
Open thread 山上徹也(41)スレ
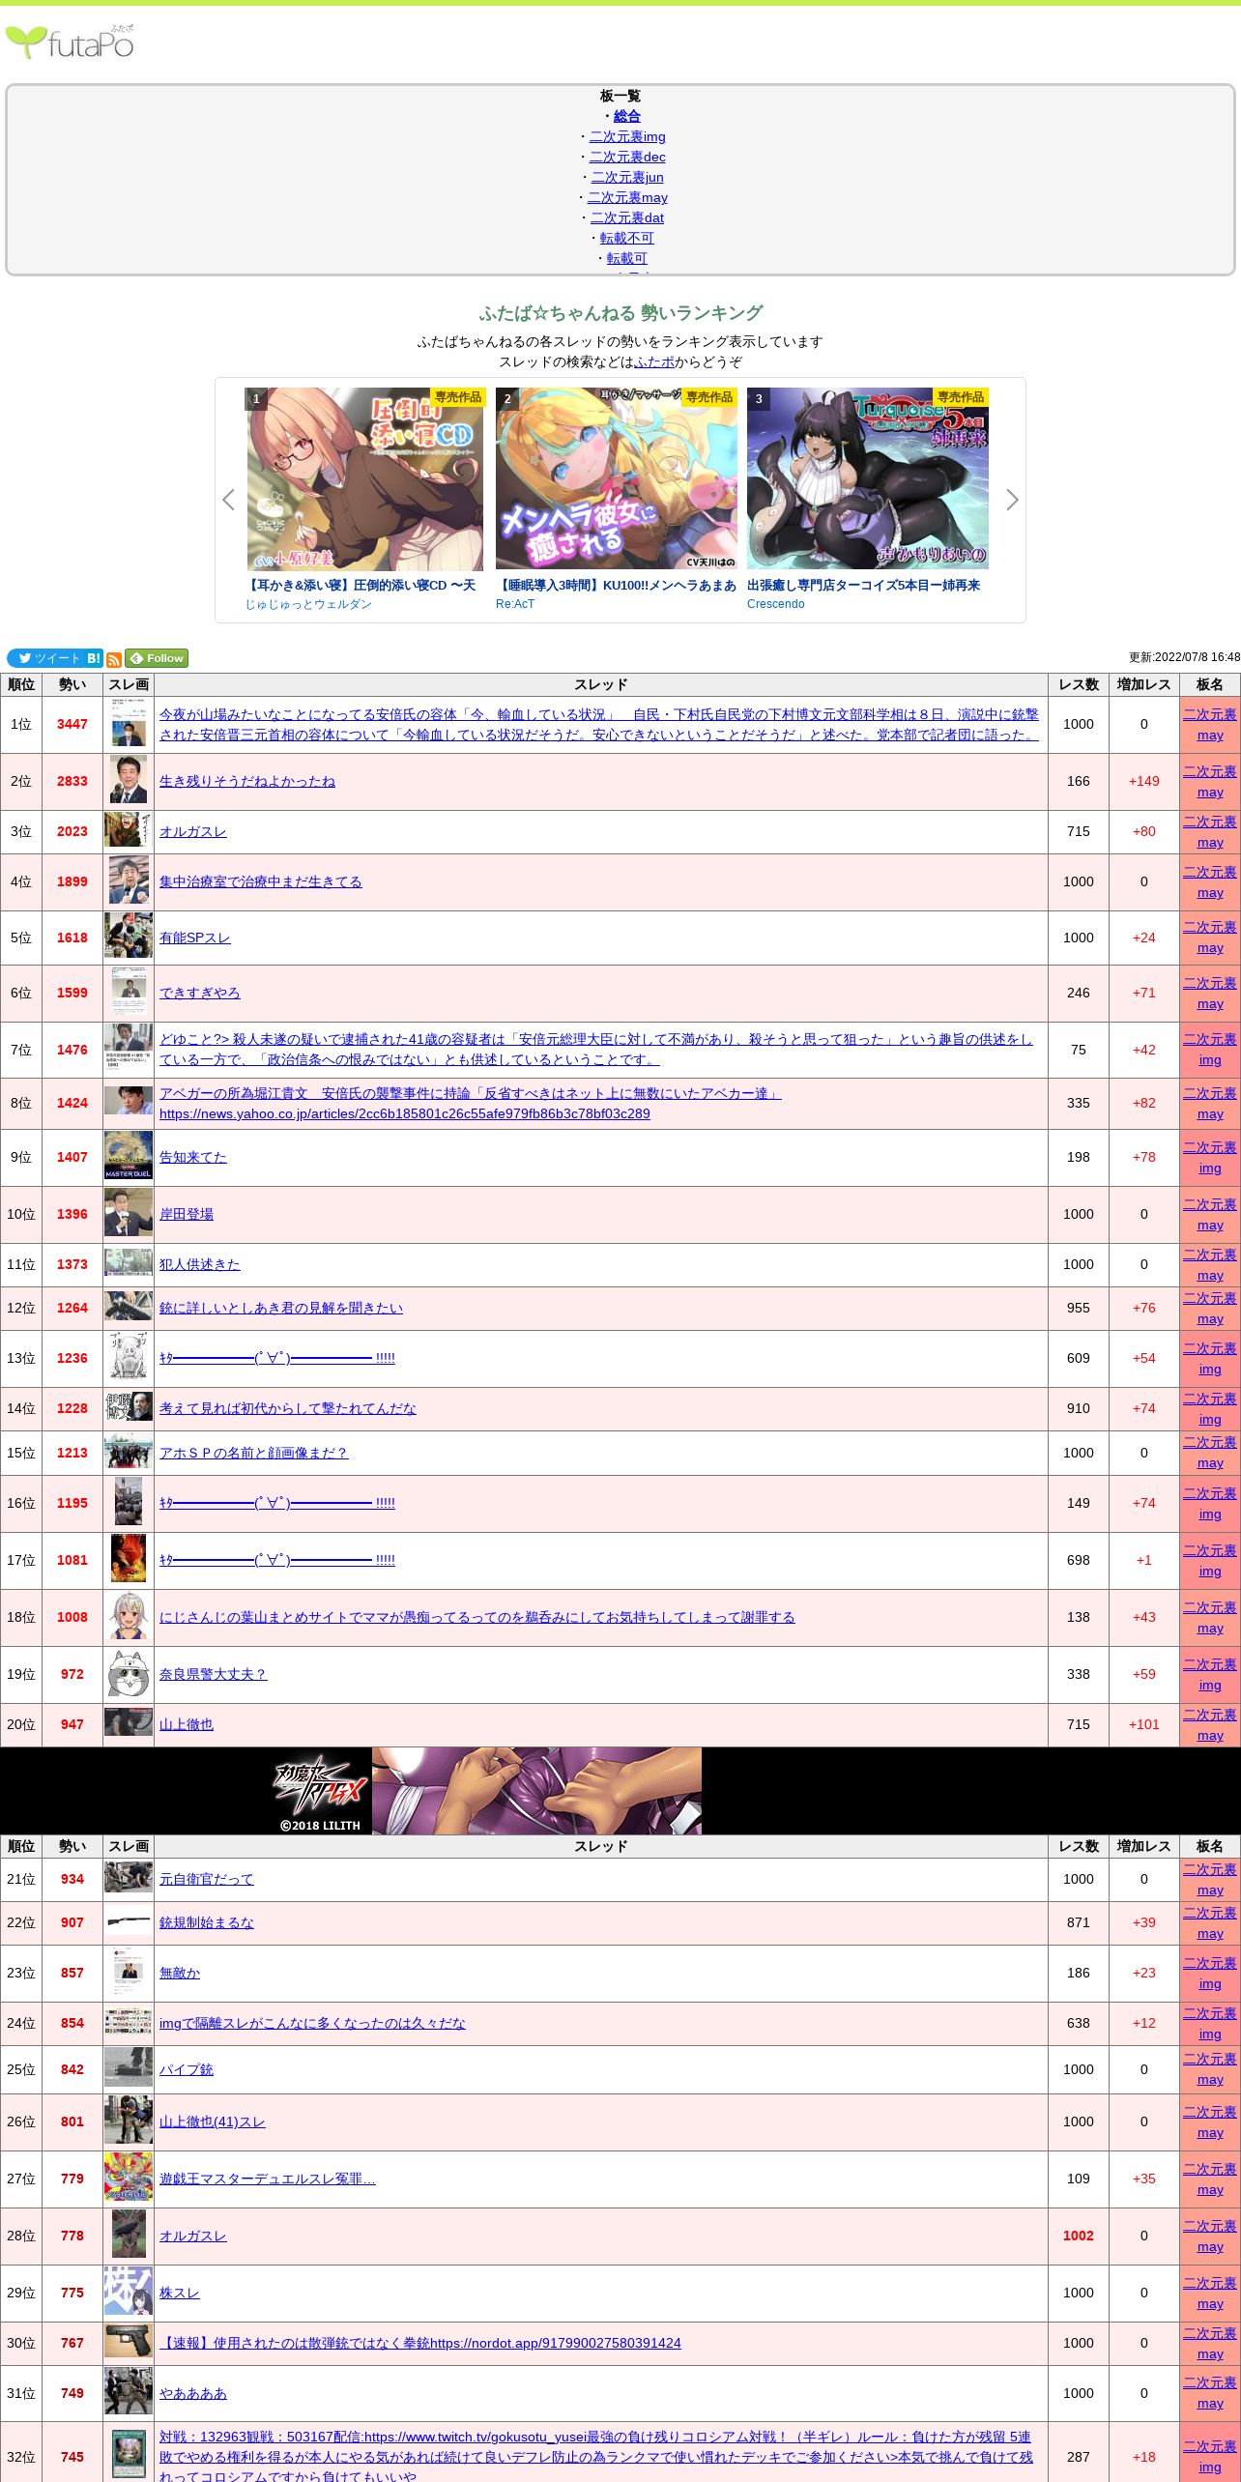pos(213,2121)
